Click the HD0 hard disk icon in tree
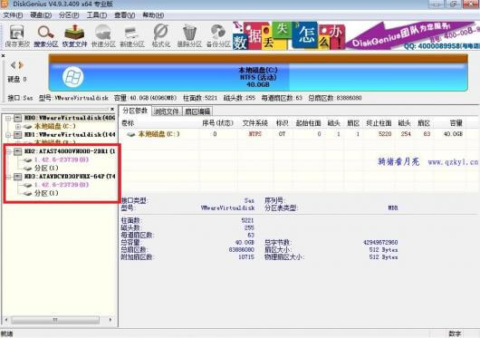Viewport: 480px width, 338px height. [x=18, y=118]
